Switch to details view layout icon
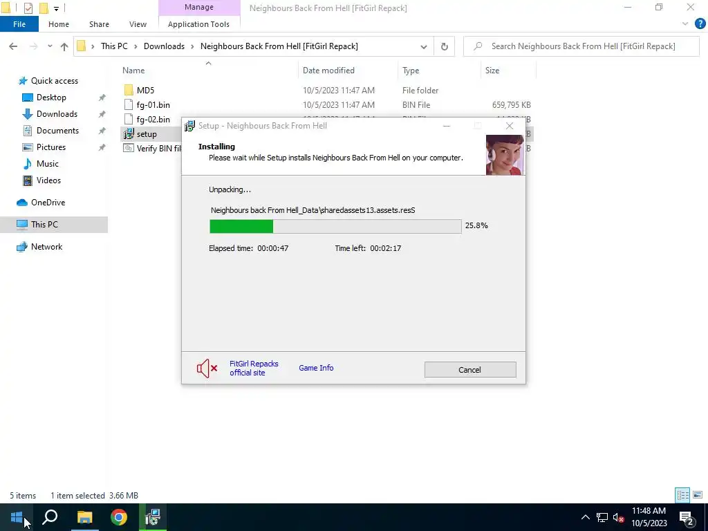The image size is (708, 531). click(682, 495)
